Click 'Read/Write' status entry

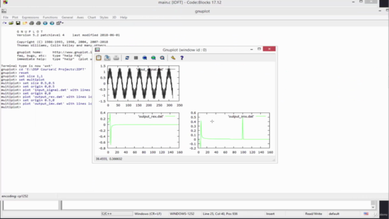point(314,214)
